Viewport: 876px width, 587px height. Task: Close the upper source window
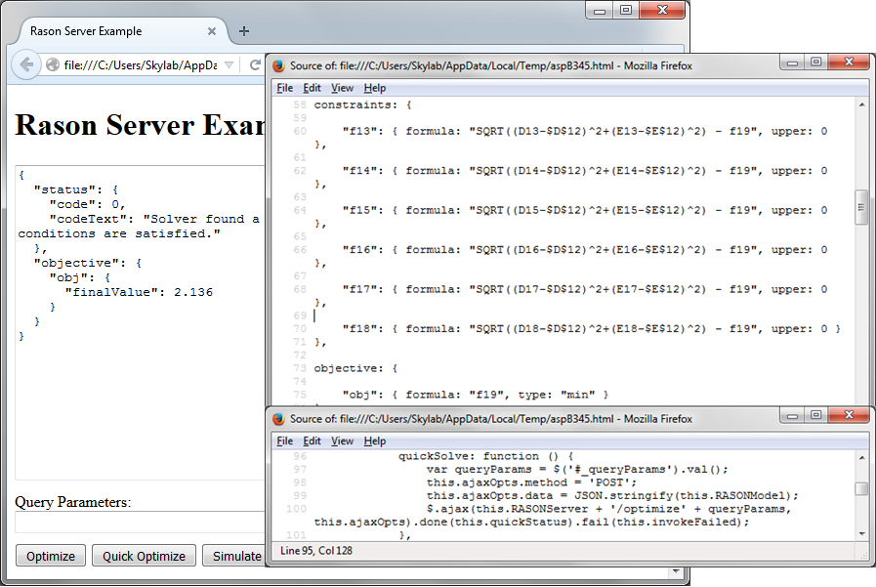(849, 62)
